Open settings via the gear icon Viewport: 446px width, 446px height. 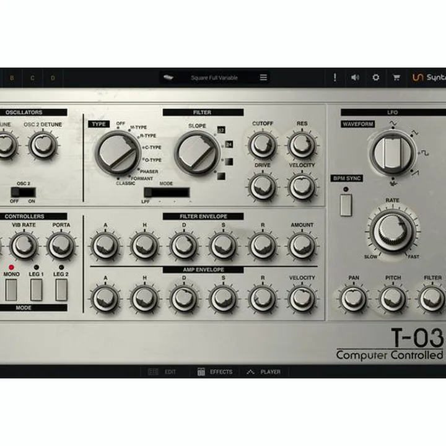[376, 77]
